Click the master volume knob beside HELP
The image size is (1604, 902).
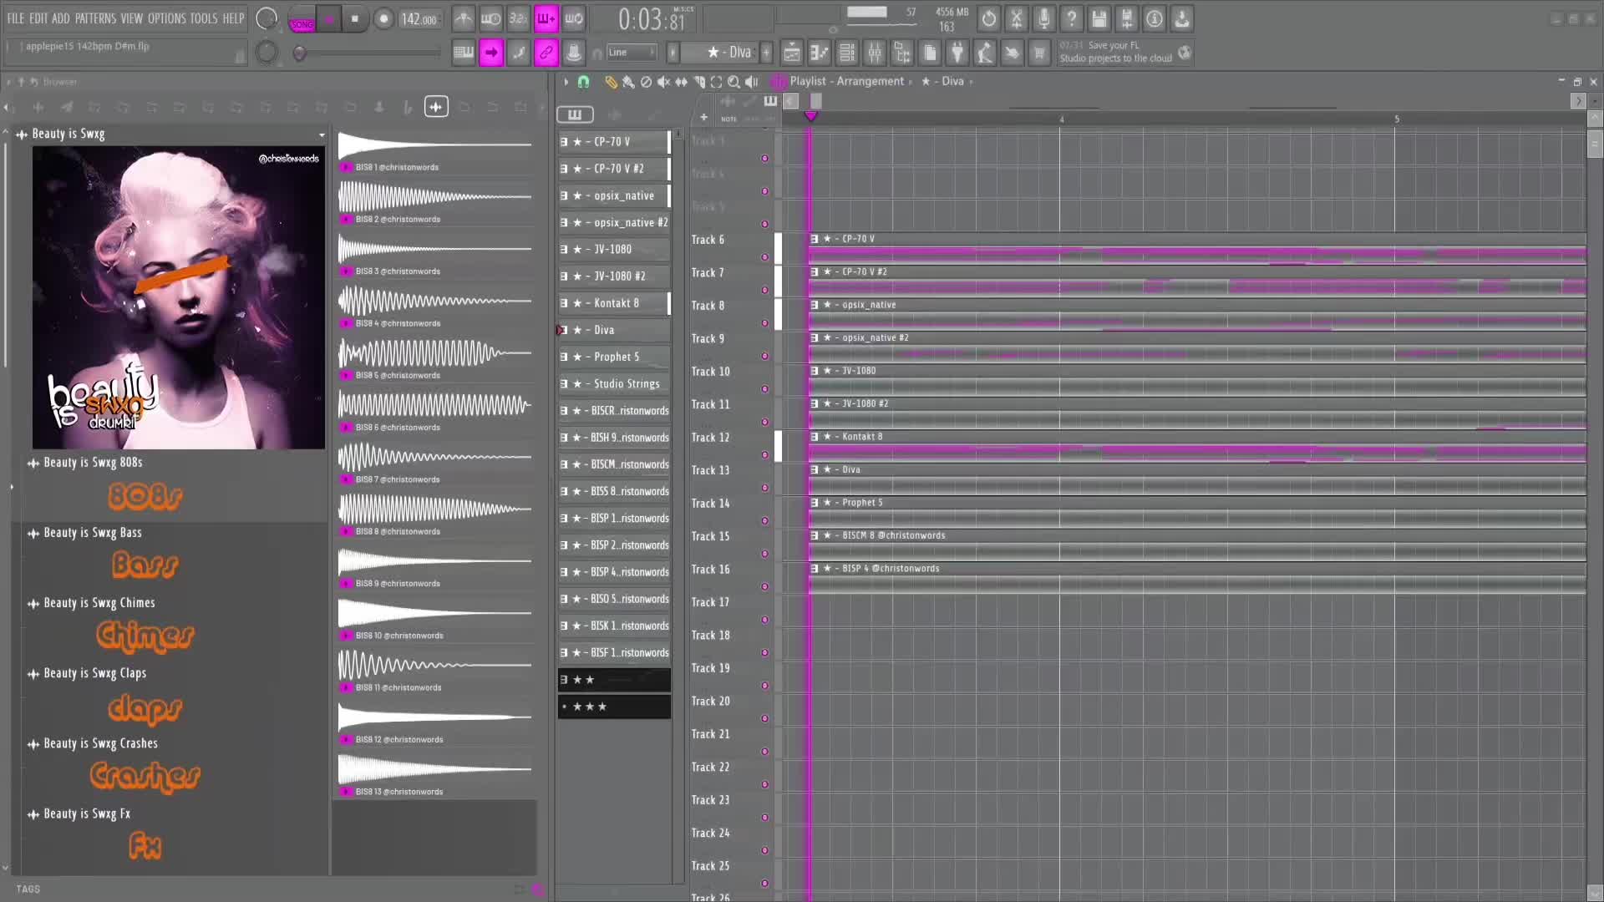click(x=266, y=18)
